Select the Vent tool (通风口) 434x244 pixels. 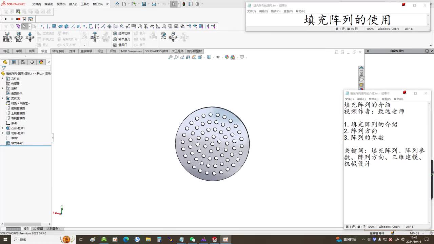click(120, 45)
